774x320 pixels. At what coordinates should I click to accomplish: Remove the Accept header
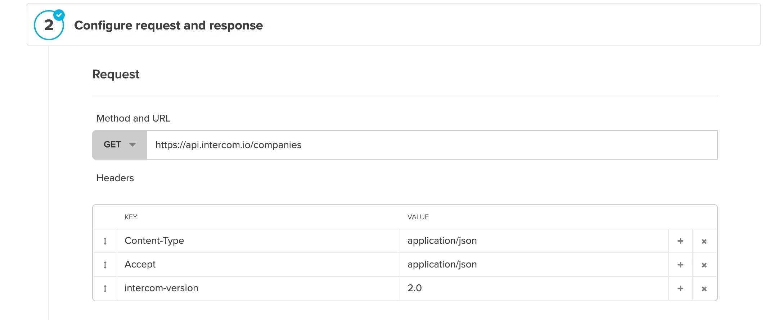(x=704, y=265)
